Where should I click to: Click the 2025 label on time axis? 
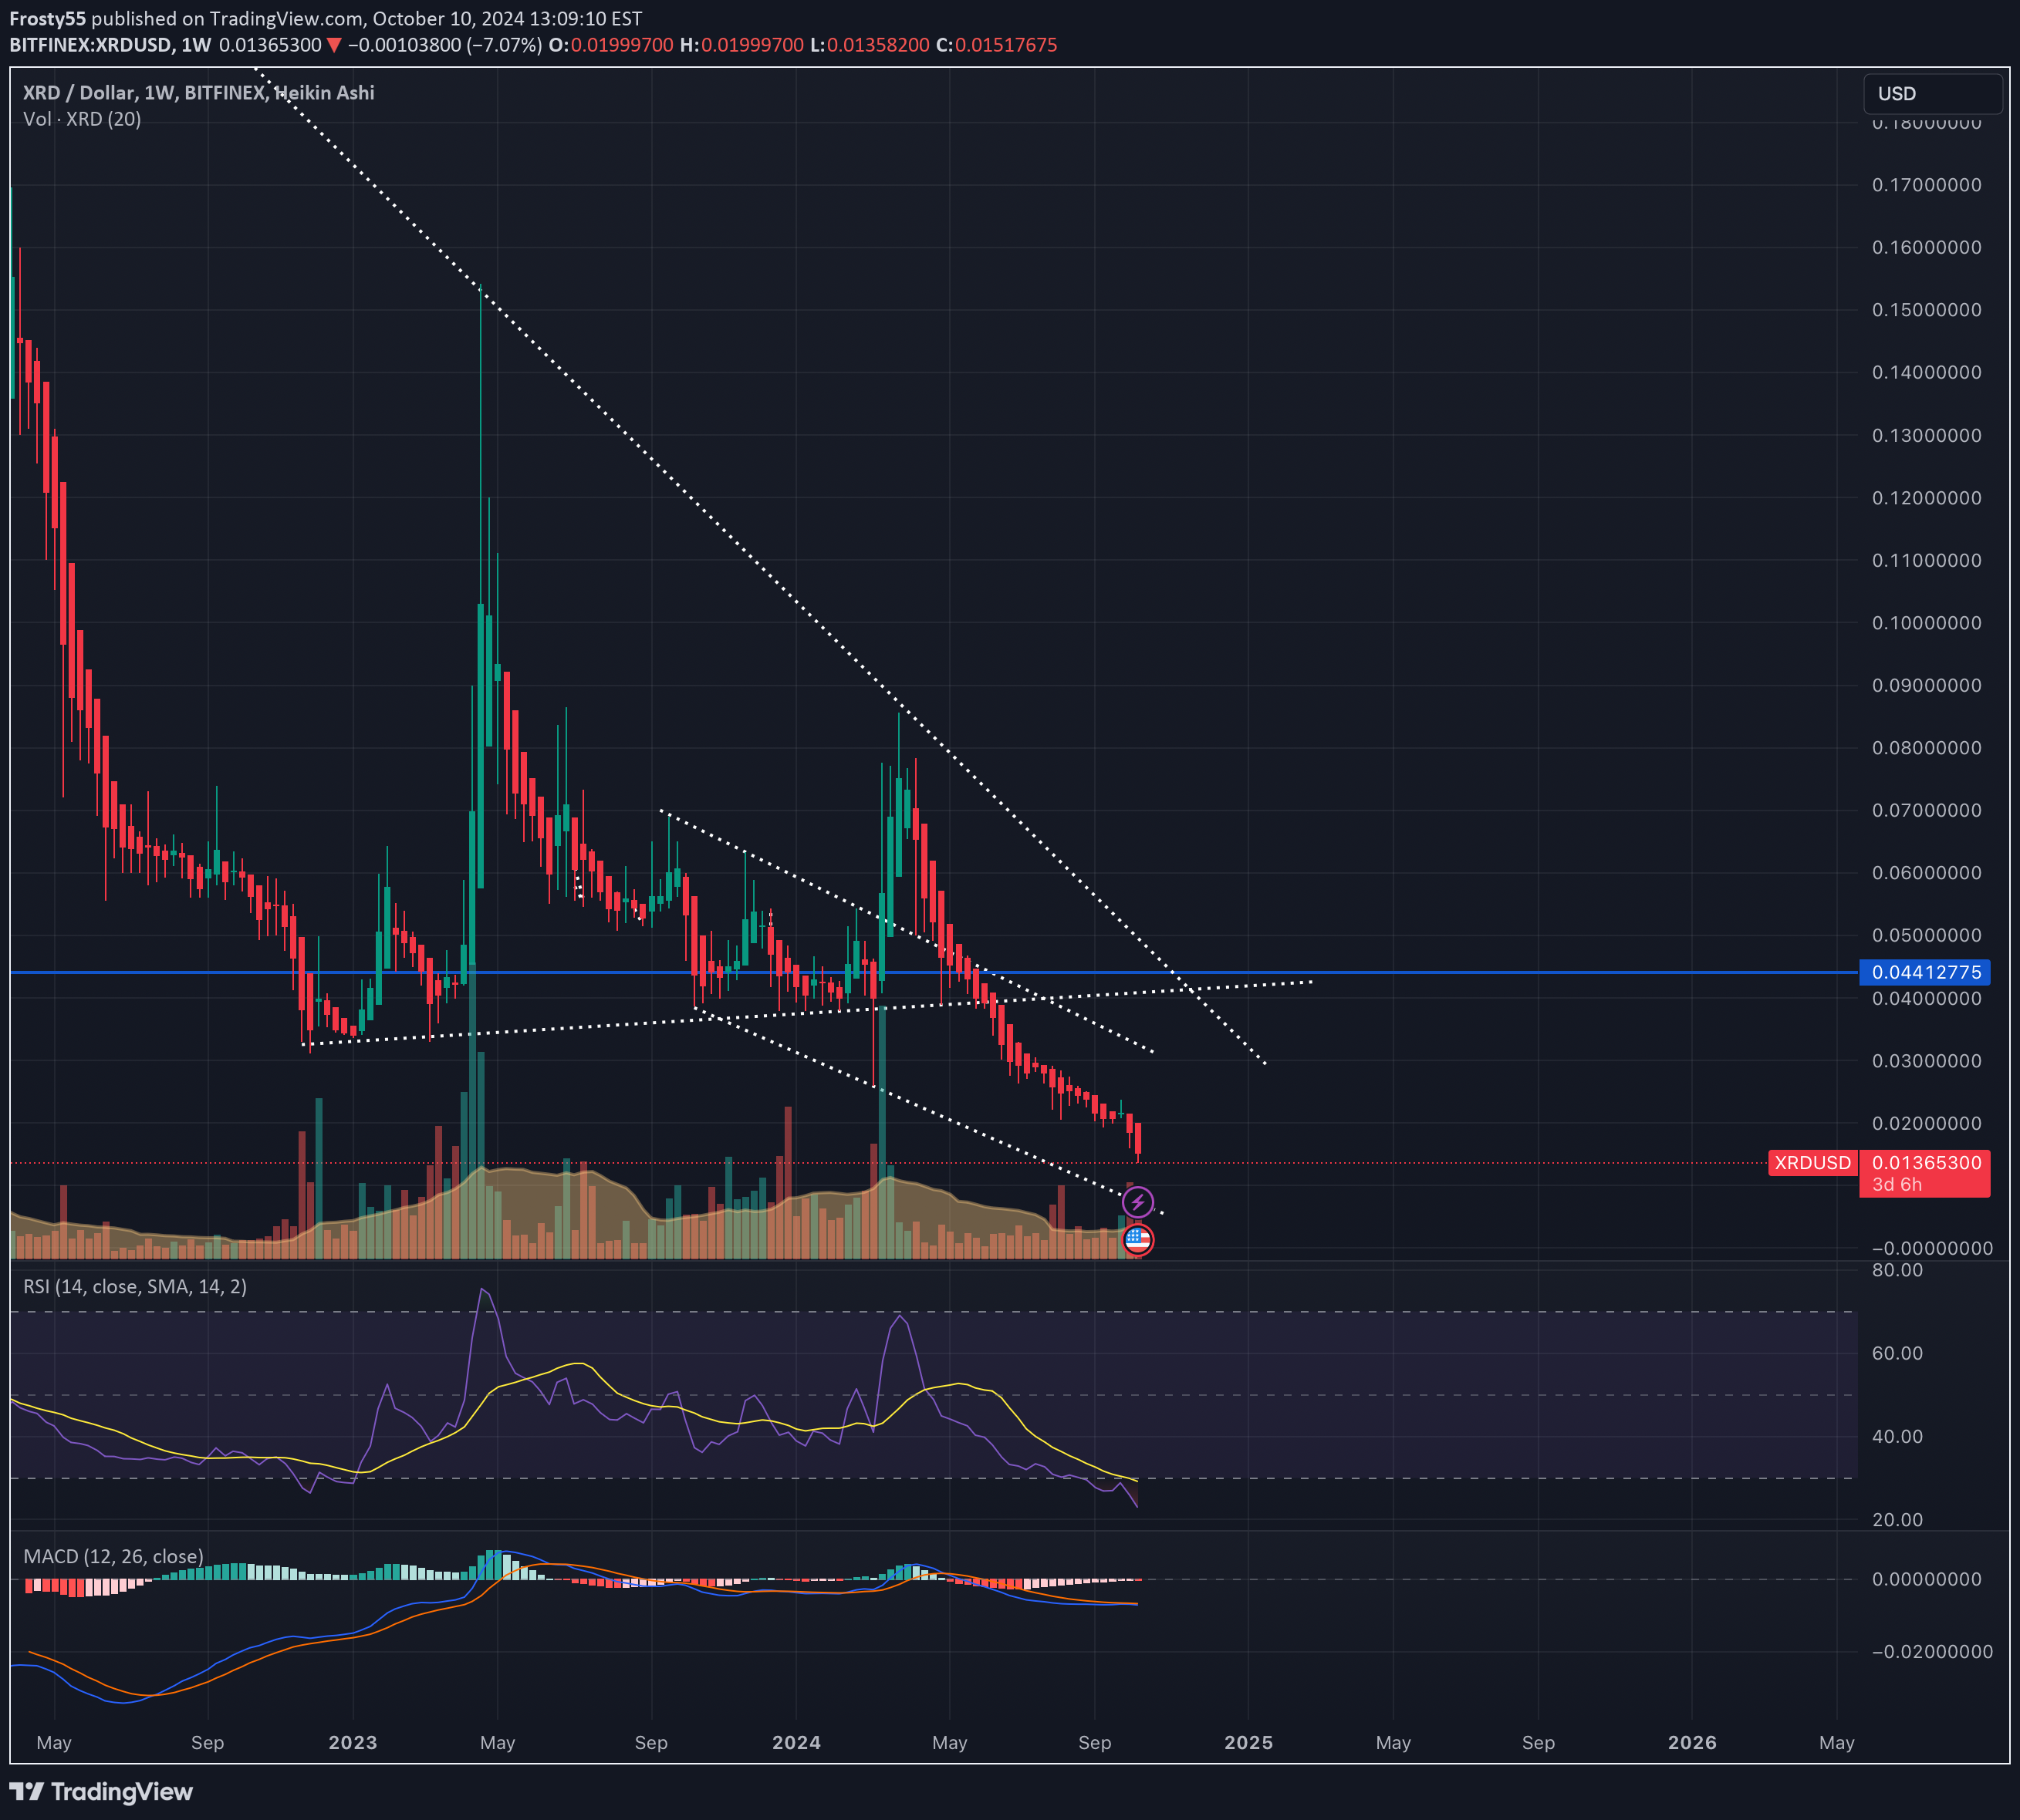pos(1248,1742)
